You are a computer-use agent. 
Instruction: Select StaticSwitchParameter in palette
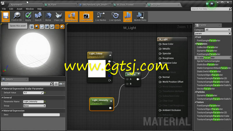coord(209,71)
